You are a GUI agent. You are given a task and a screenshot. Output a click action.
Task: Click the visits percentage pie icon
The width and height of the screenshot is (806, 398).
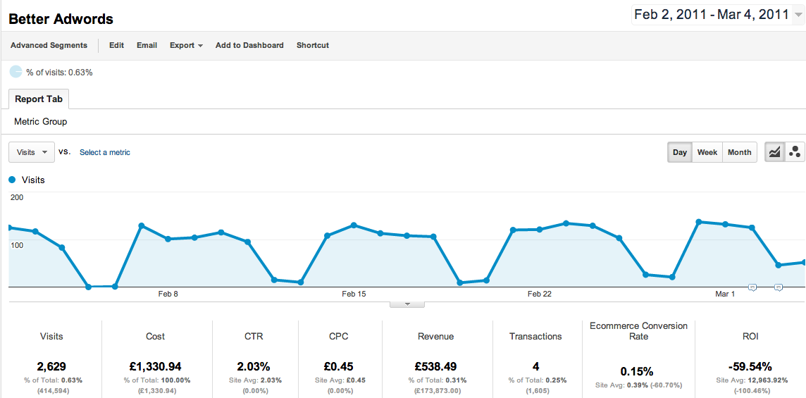pyautogui.click(x=15, y=72)
